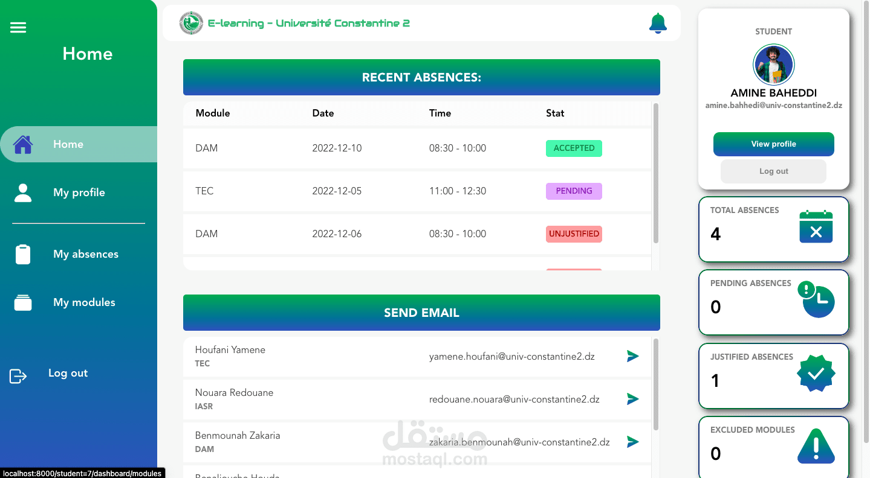Send email to Houfani Yamene via arrow icon
This screenshot has width=870, height=478.
632,356
